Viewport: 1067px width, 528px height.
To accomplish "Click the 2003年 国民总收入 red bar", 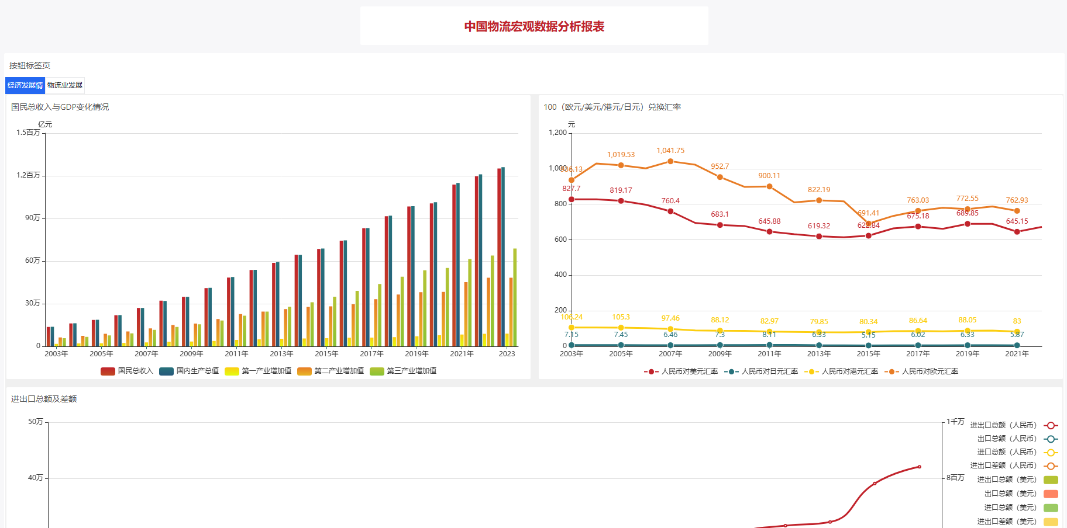I will pyautogui.click(x=48, y=336).
